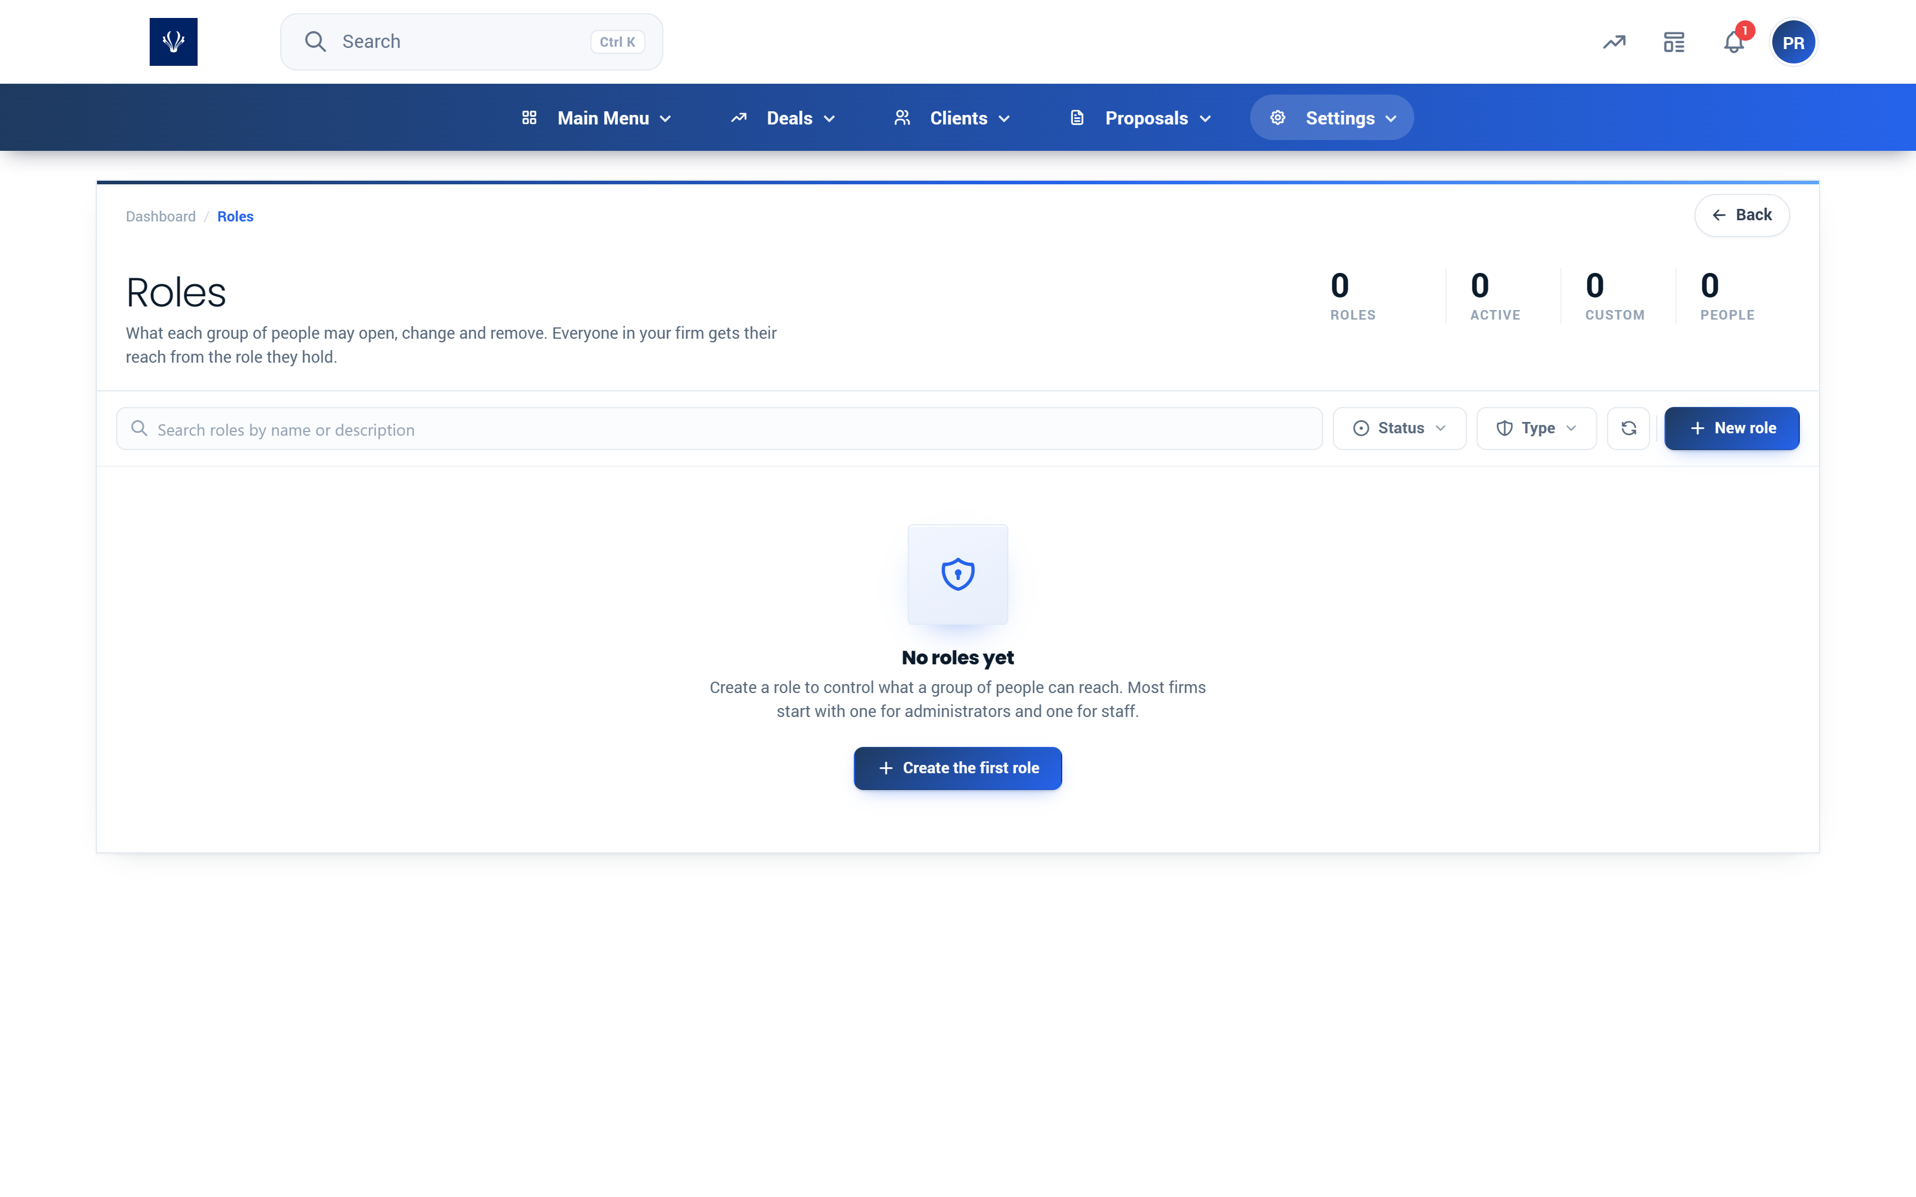The height and width of the screenshot is (1197, 1916).
Task: Open the layout panel icon in header
Action: pyautogui.click(x=1674, y=42)
